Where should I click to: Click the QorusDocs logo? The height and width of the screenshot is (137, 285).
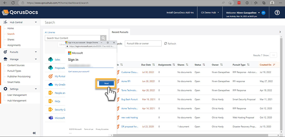(20, 12)
